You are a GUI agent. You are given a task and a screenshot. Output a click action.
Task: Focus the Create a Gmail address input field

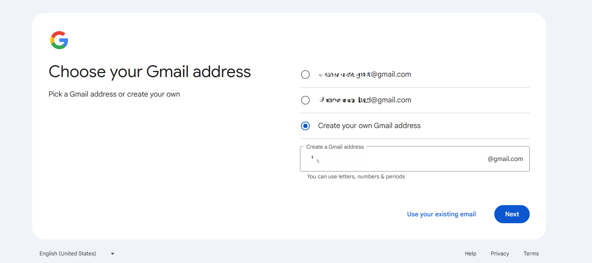[394, 159]
